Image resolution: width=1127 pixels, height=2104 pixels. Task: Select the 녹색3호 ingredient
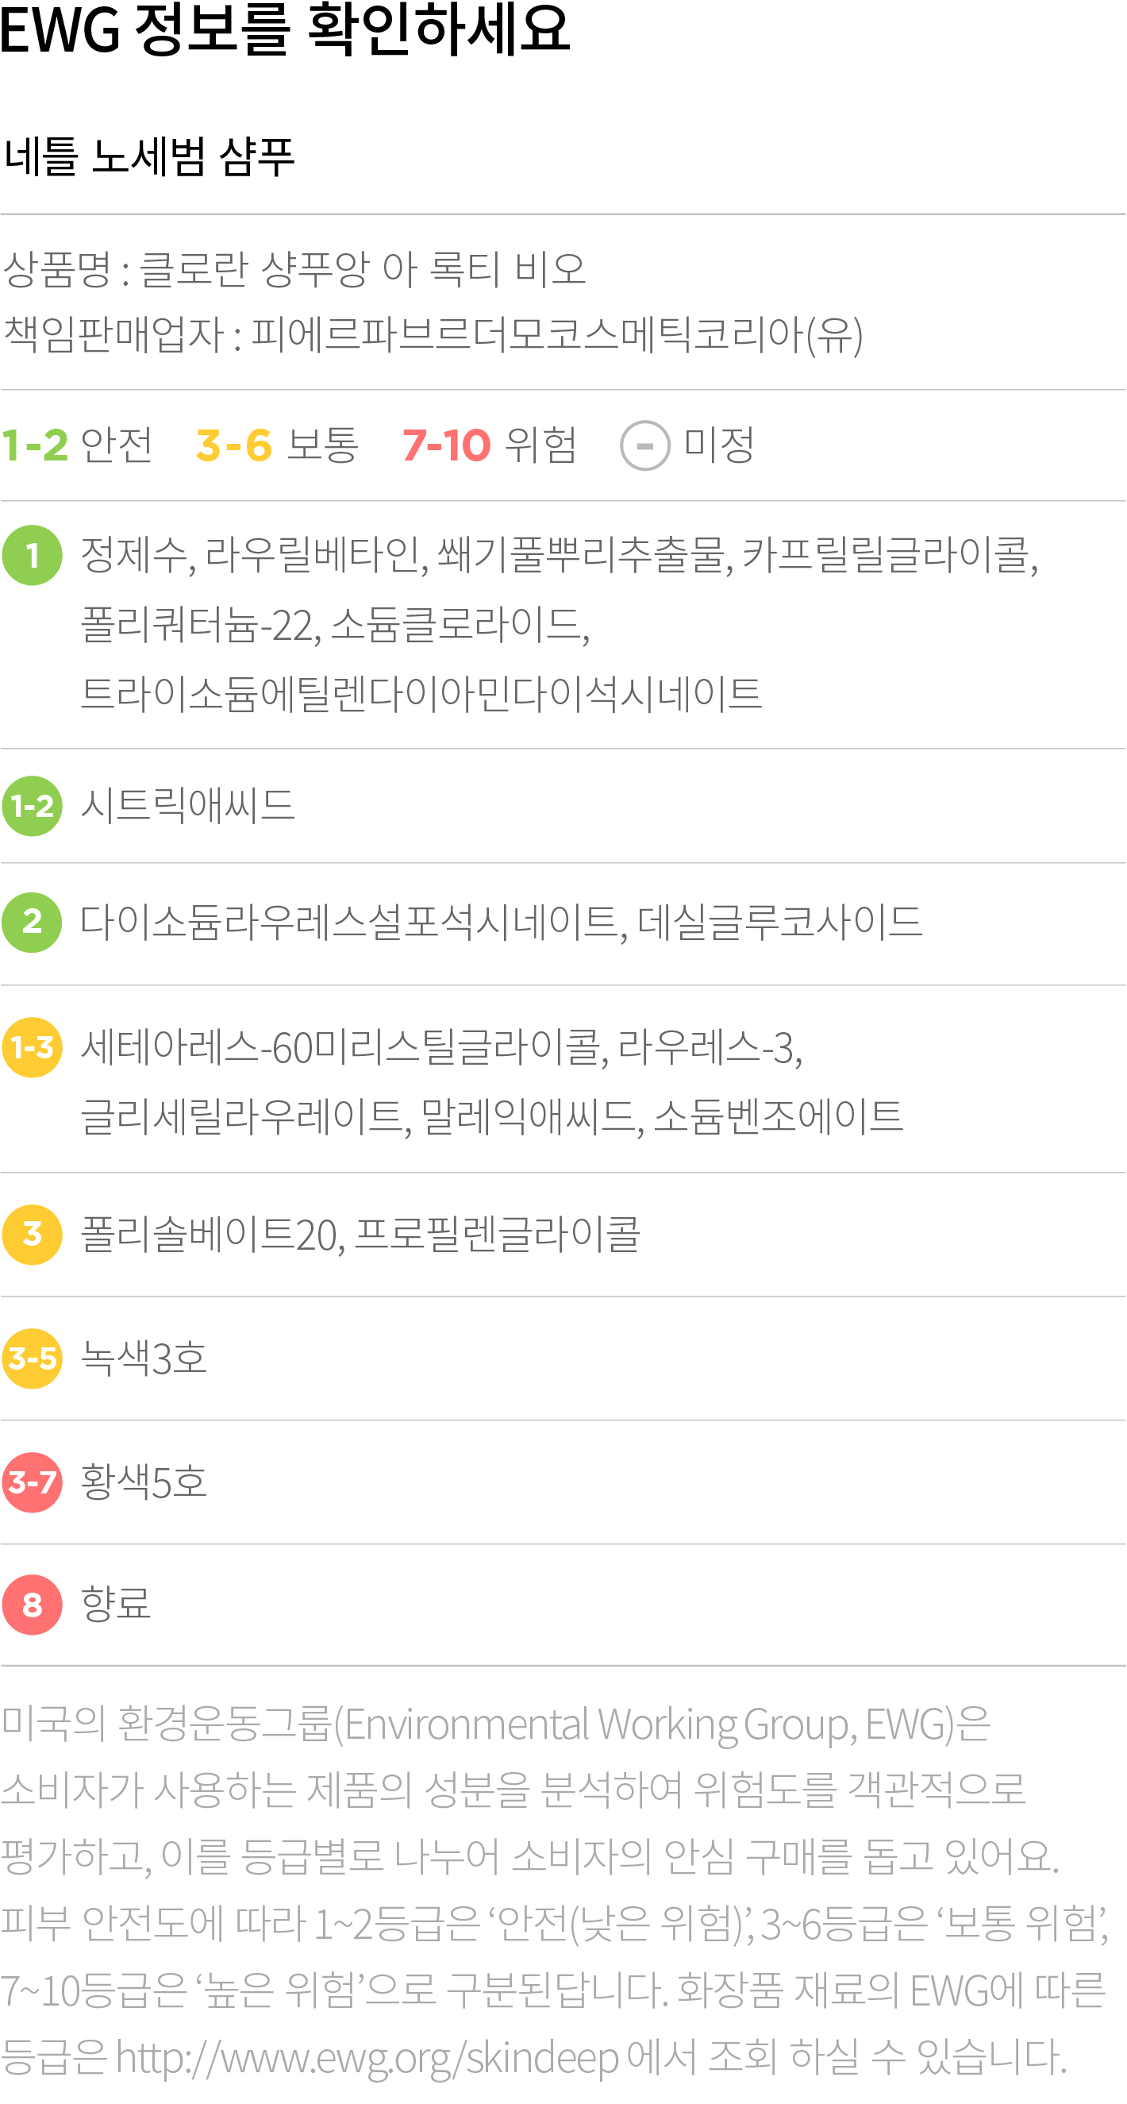[143, 1358]
